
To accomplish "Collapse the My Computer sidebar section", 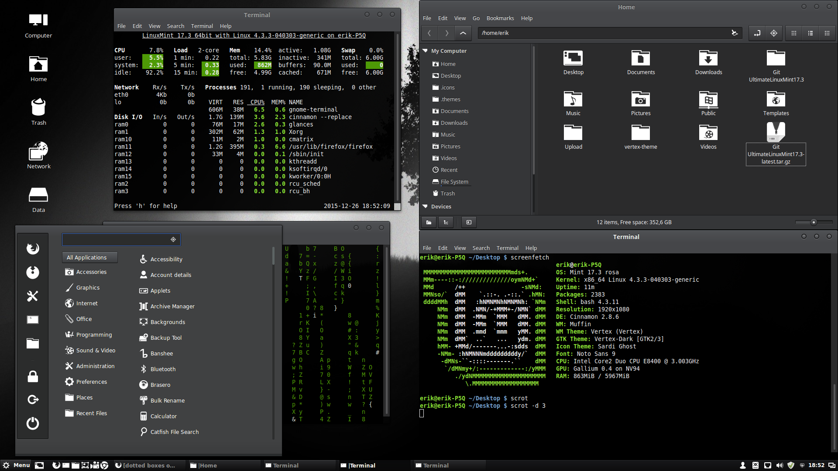I will pyautogui.click(x=425, y=51).
